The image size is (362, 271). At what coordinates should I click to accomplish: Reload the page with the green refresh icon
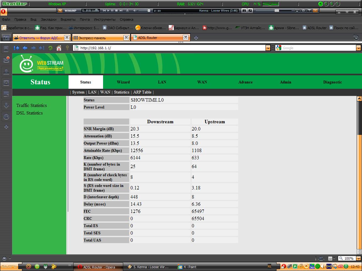(x=50, y=48)
